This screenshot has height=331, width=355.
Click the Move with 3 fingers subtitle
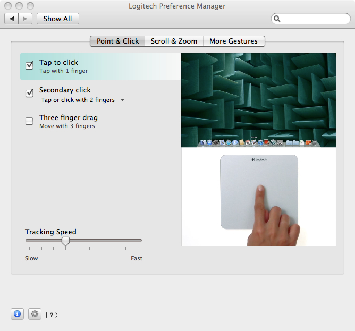[67, 126]
